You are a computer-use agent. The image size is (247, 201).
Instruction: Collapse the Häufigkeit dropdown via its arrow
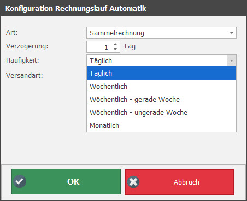coord(232,60)
